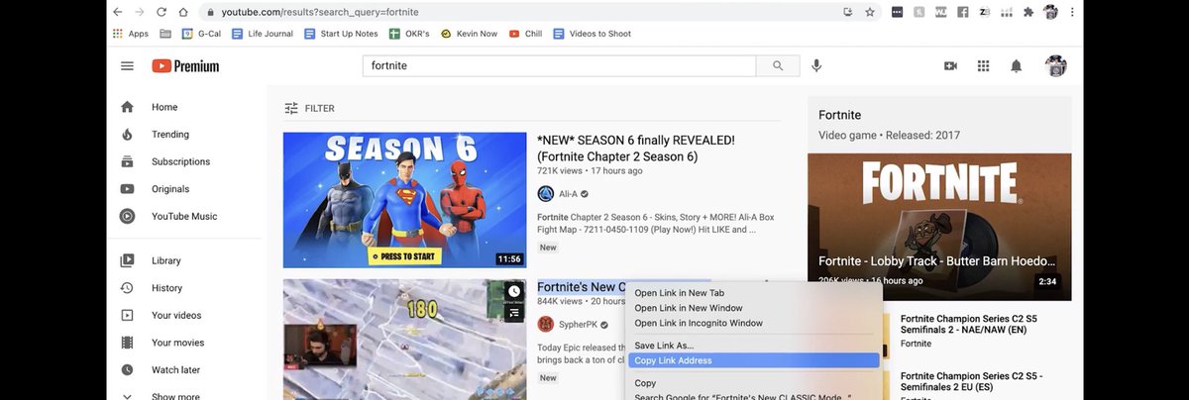The height and width of the screenshot is (400, 1189).
Task: Add second video to Watch Later clock icon
Action: pos(513,291)
